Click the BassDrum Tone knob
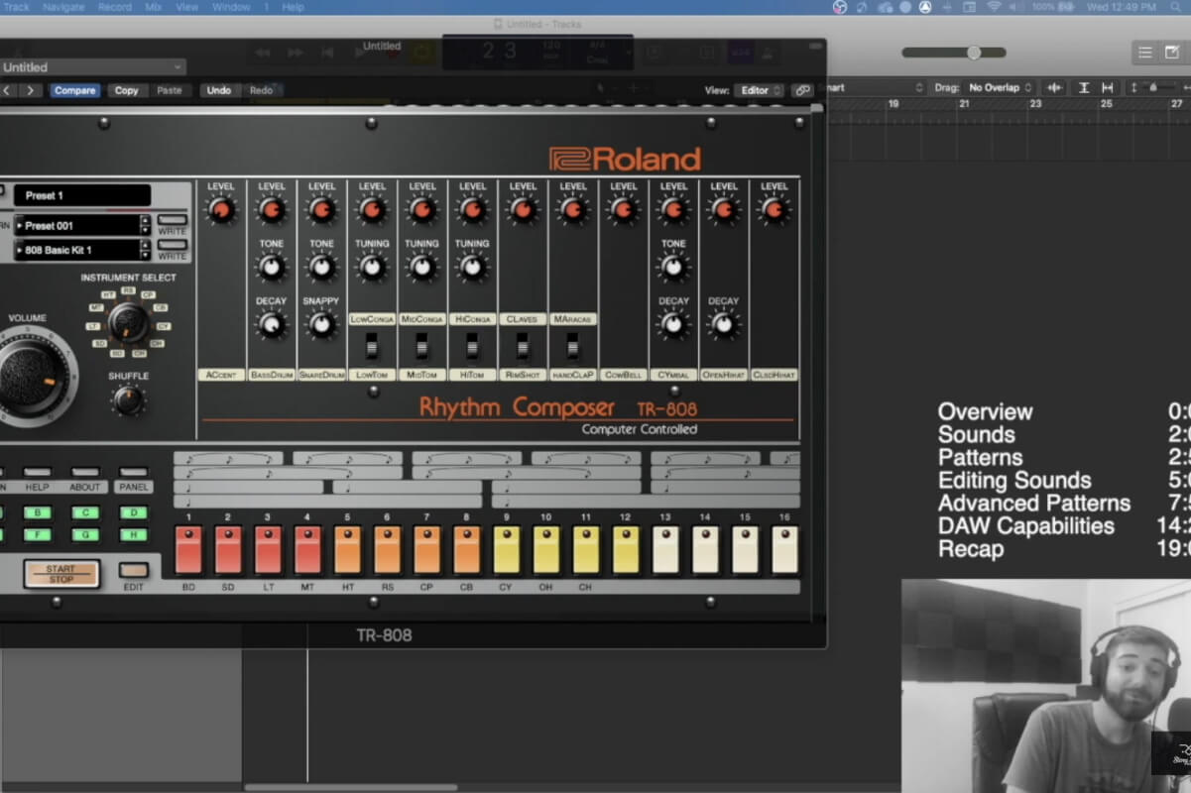This screenshot has height=793, width=1191. (271, 267)
